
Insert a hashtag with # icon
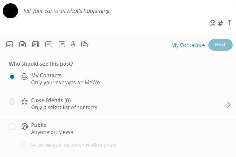(221, 23)
